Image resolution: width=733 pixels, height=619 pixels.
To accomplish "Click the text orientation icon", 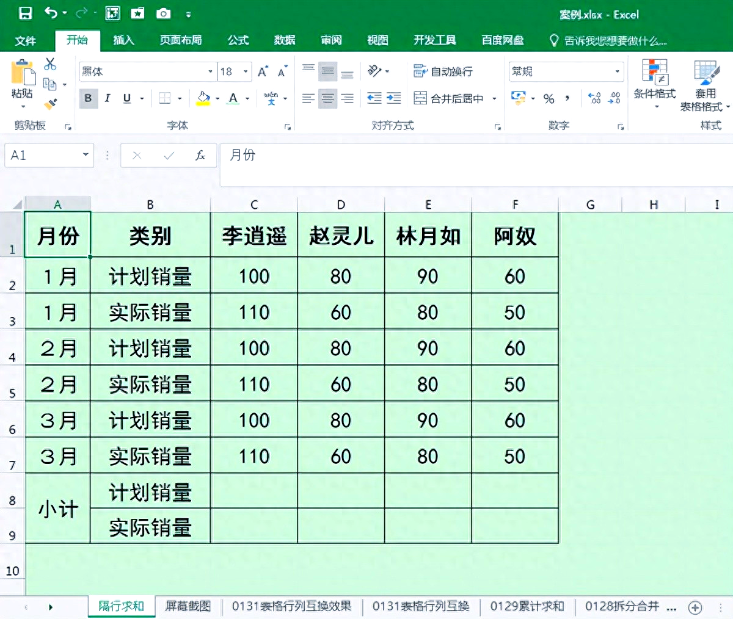I will (374, 71).
